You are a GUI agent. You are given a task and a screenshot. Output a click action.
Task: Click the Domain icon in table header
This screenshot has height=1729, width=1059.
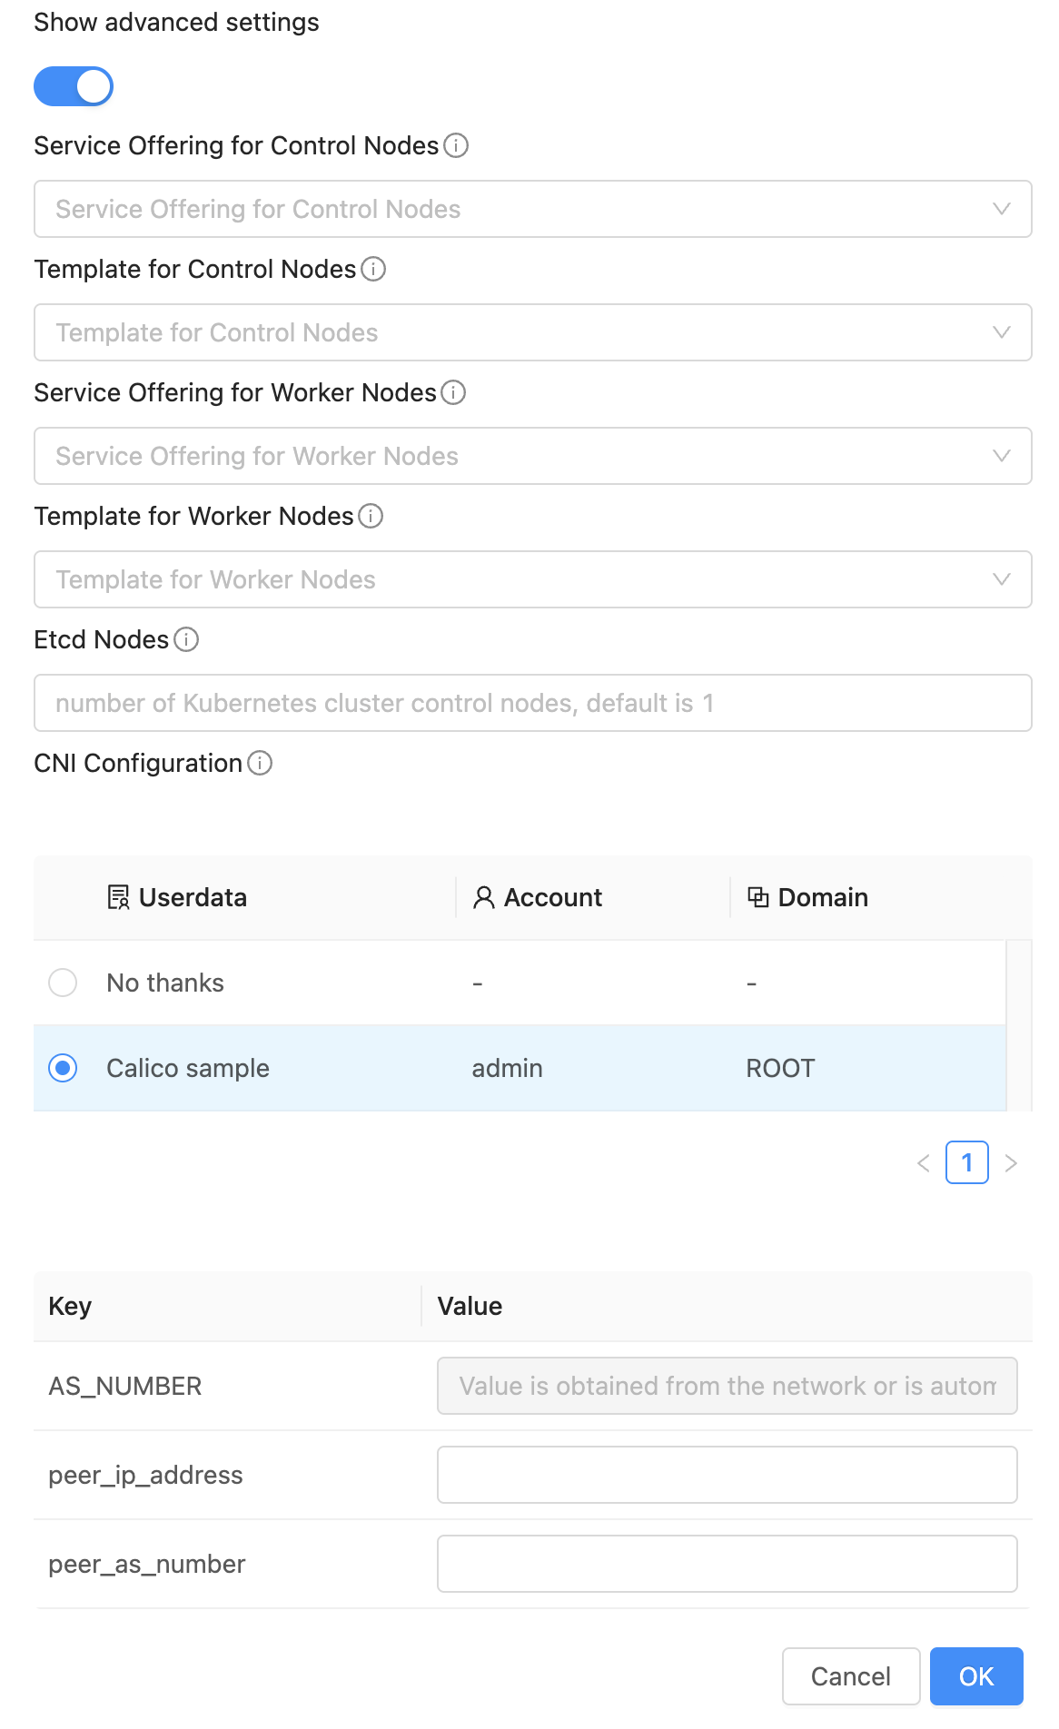tap(757, 897)
